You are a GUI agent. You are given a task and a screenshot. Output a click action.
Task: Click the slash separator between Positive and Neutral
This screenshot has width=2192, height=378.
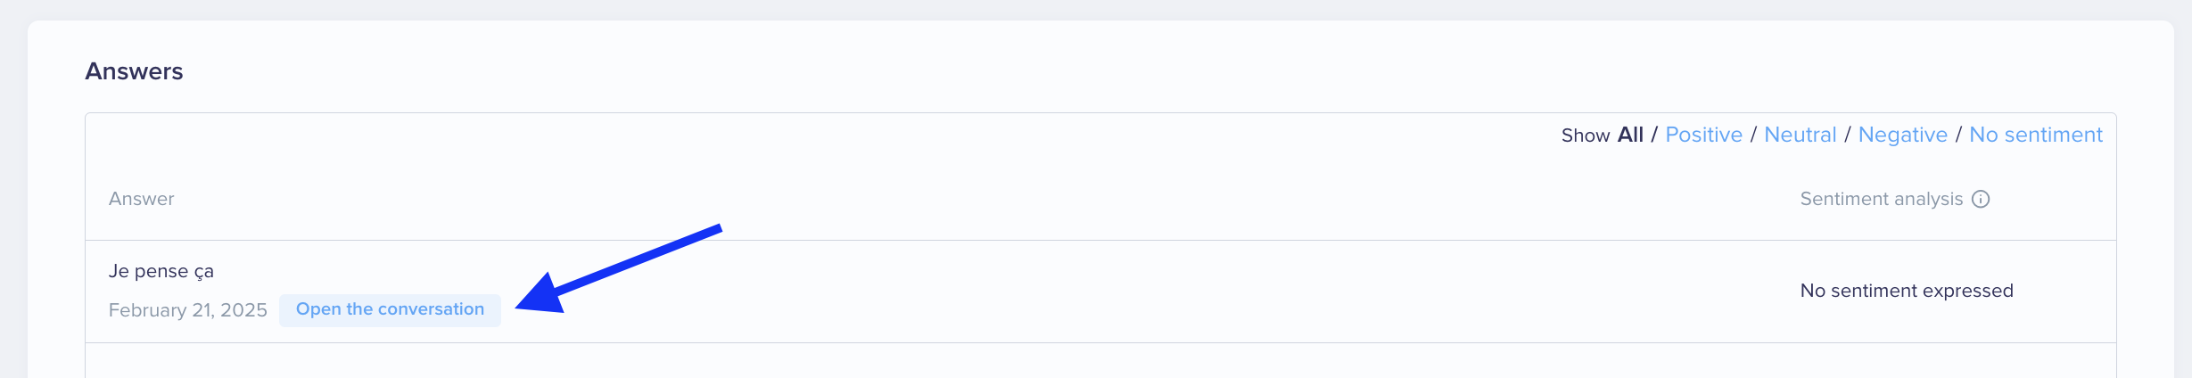pos(1753,135)
